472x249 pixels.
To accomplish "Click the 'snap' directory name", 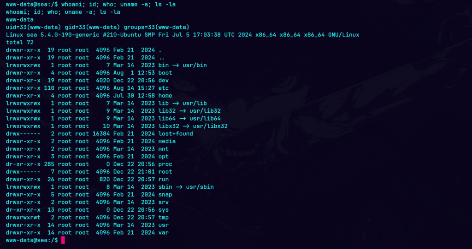I will 165,195.
